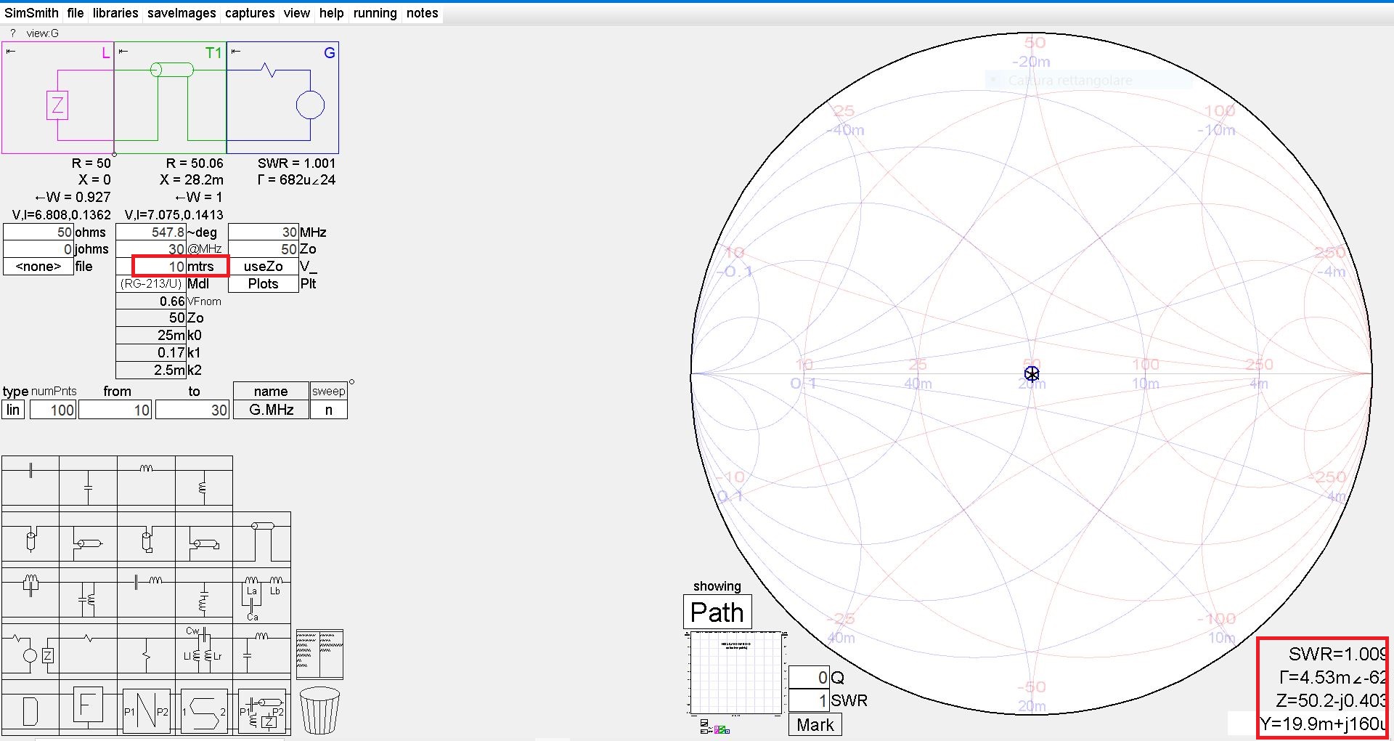Toggle the lin sweep type
Image resolution: width=1394 pixels, height=741 pixels.
(x=14, y=410)
